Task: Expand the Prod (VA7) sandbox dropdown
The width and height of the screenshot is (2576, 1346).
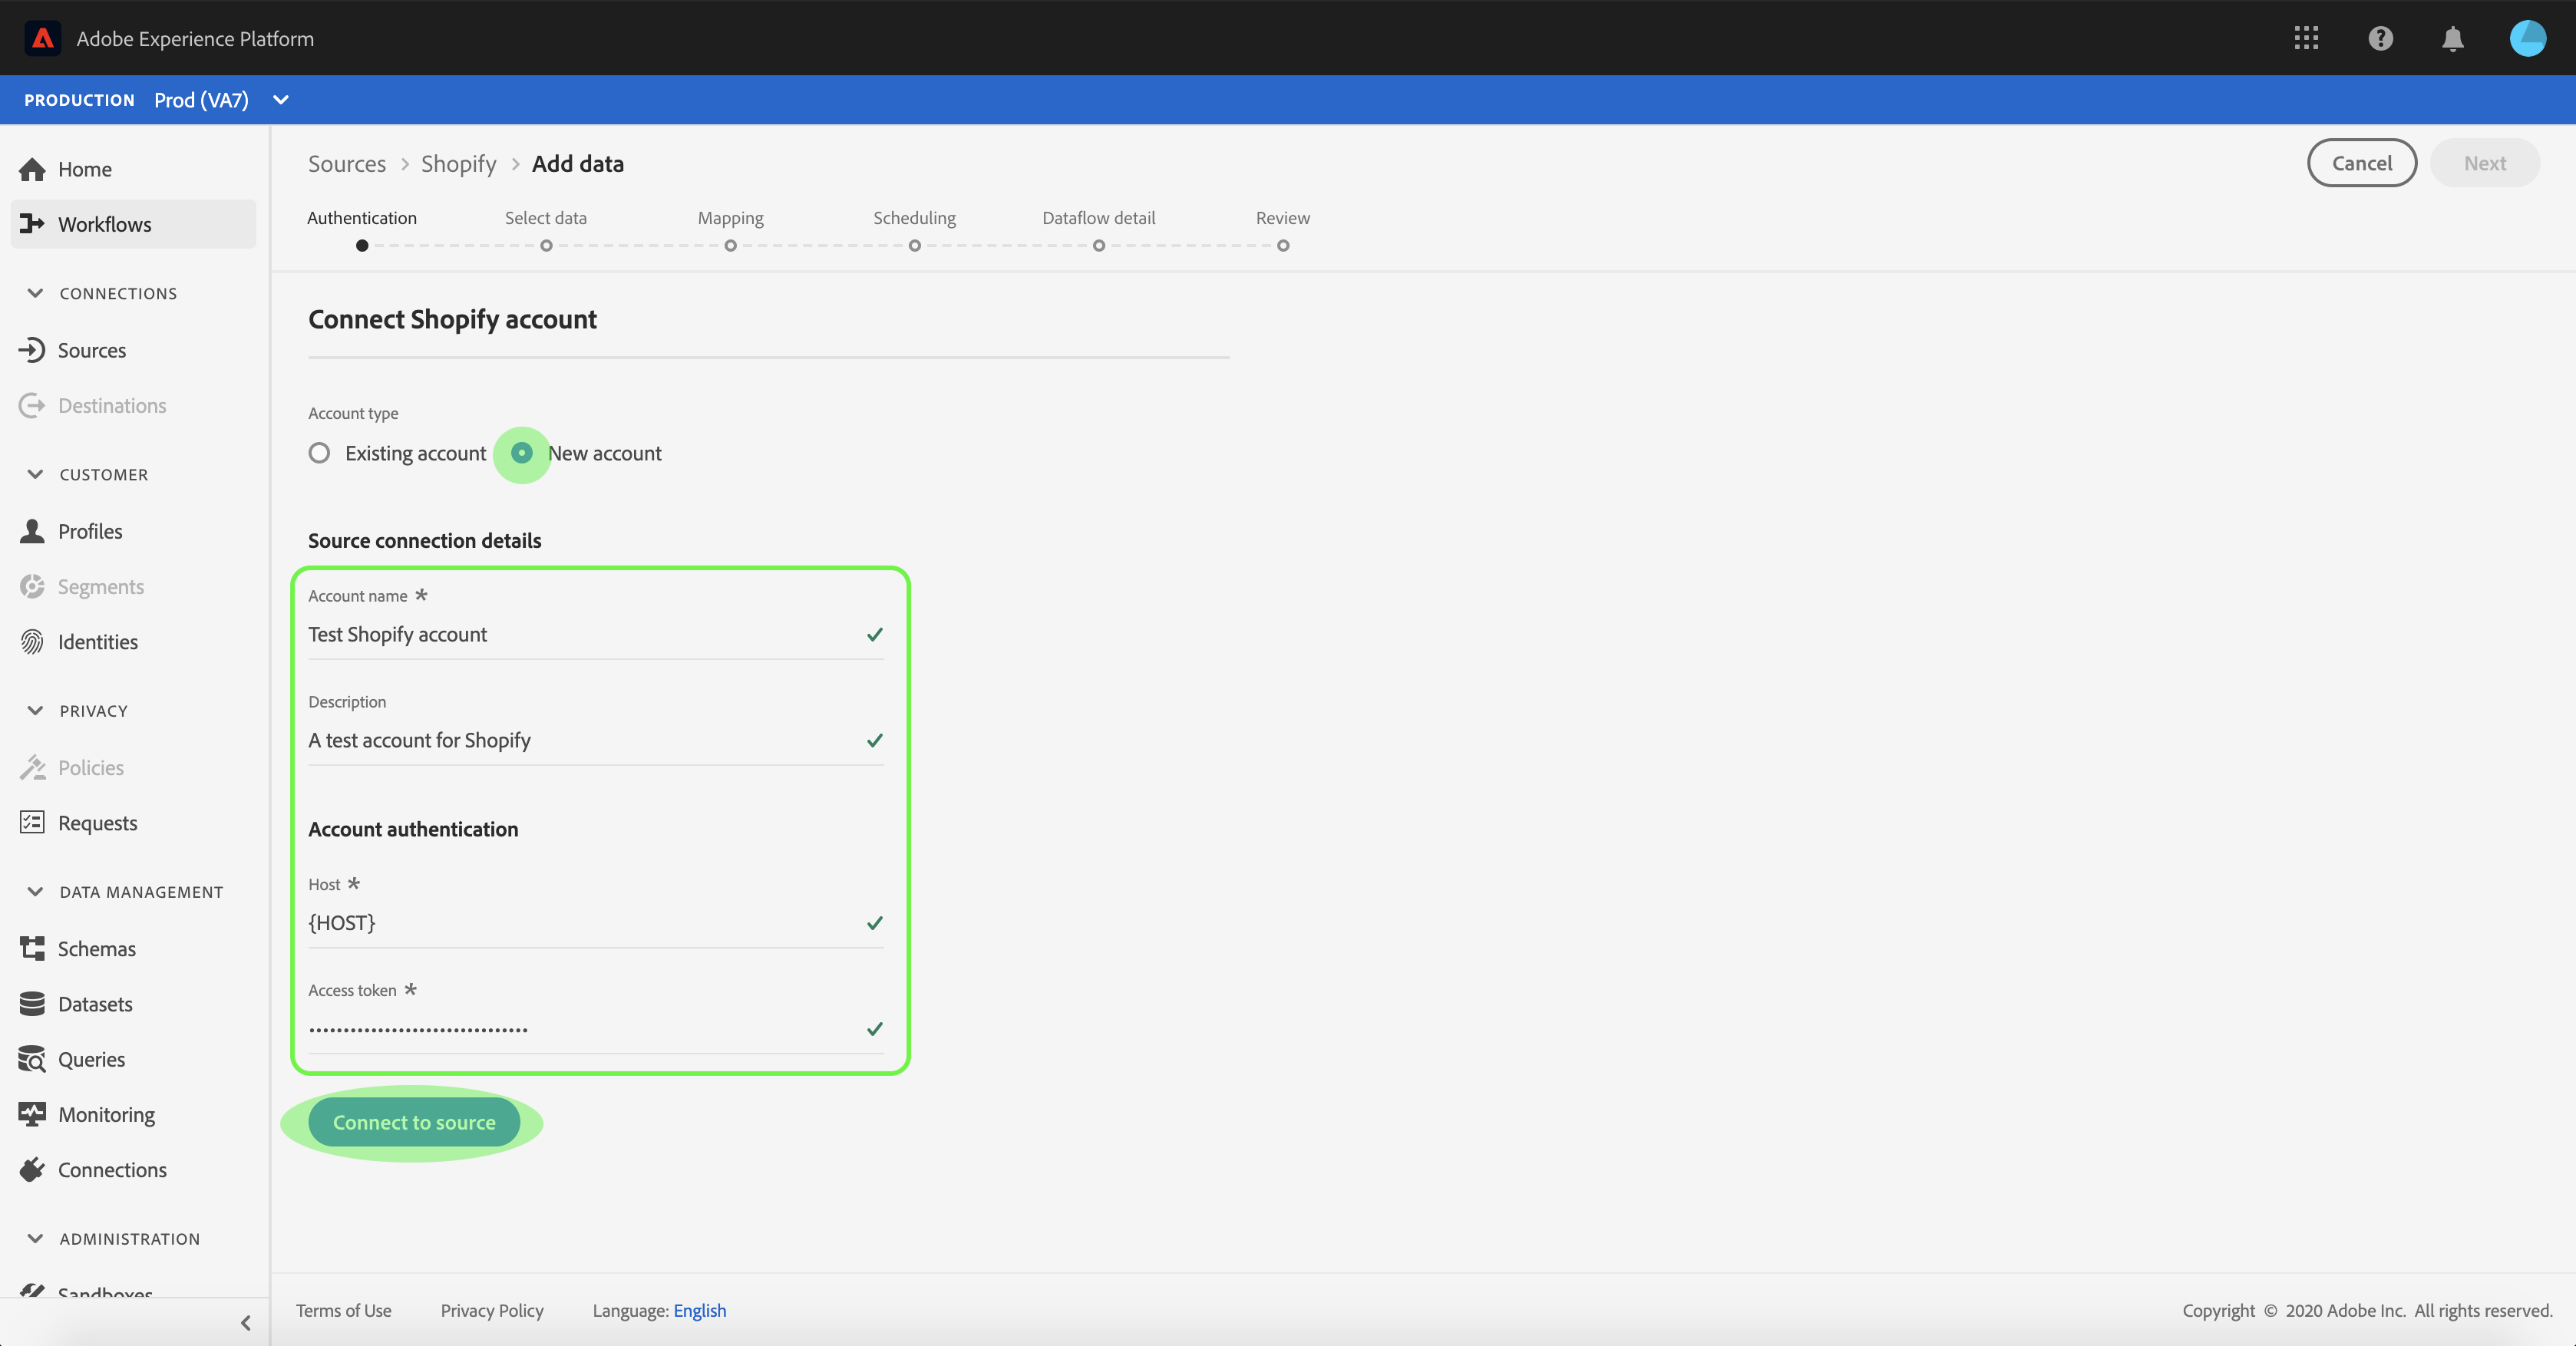Action: (x=281, y=100)
